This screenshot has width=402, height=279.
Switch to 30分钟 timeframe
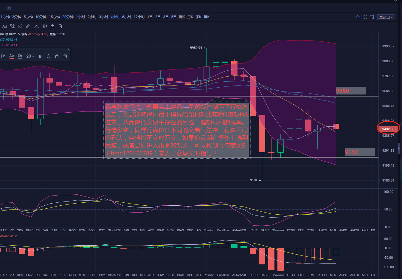(68, 17)
